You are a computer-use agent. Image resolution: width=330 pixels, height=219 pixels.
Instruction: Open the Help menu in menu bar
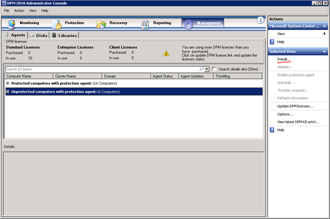tap(45, 11)
